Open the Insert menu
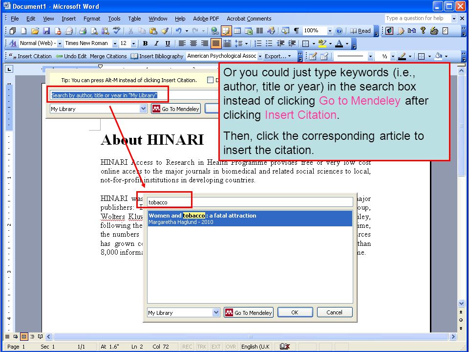The height and width of the screenshot is (352, 469). pyautogui.click(x=68, y=19)
